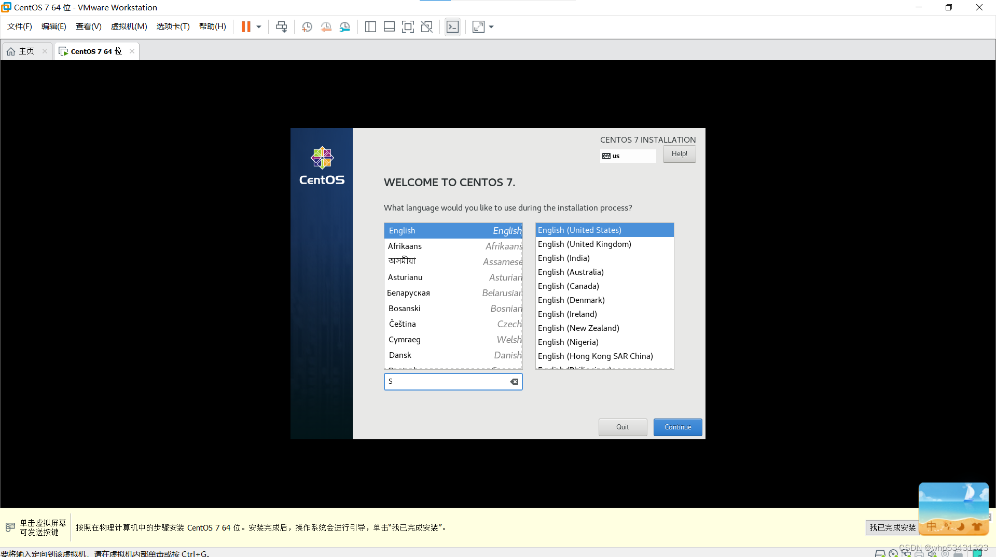Pause the virtual machine with the pause icon
The image size is (996, 557).
pyautogui.click(x=246, y=27)
